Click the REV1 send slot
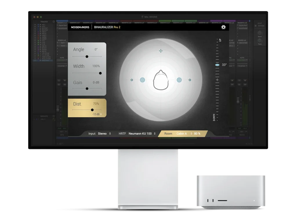297x223 pixels. (63, 43)
